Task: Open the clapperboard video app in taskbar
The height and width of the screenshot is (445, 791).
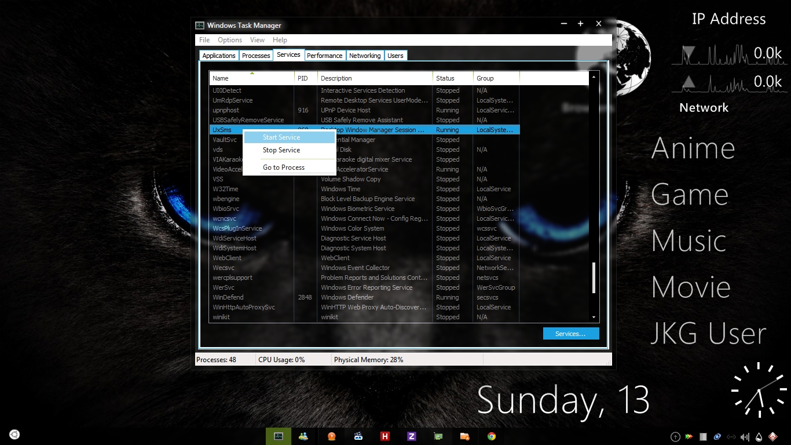Action: coord(358,436)
